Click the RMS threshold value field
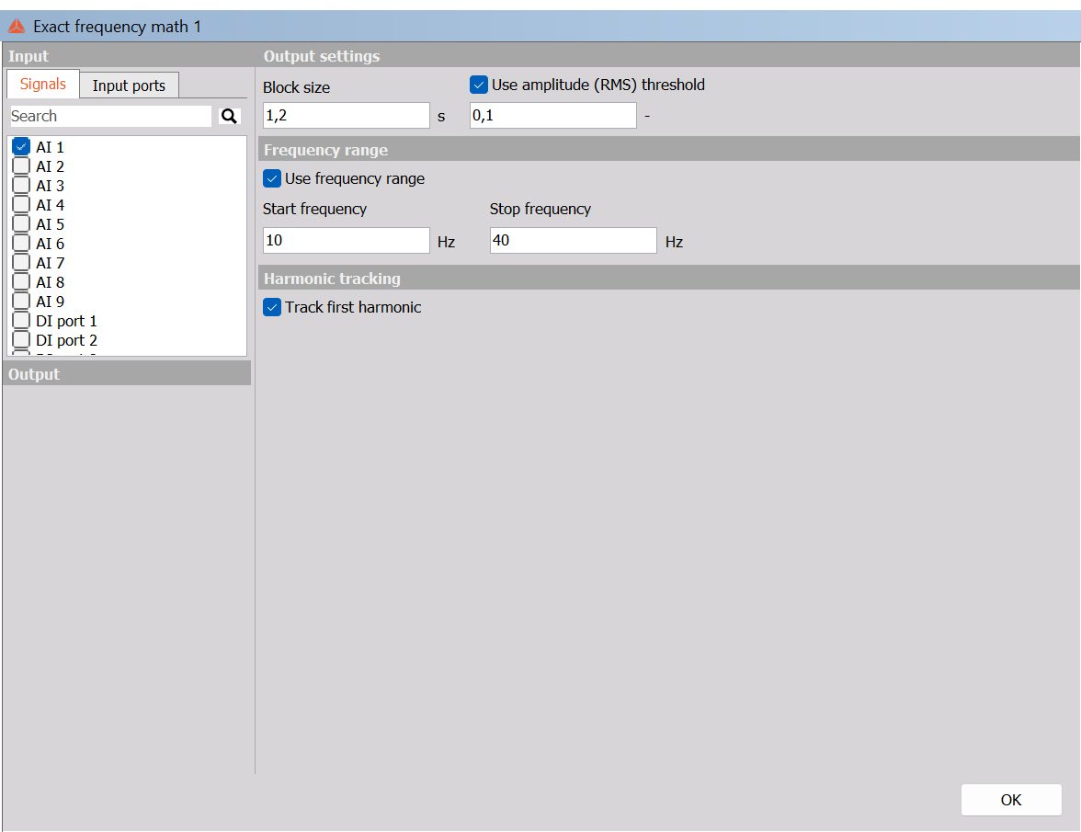This screenshot has height=832, width=1081. click(x=553, y=116)
